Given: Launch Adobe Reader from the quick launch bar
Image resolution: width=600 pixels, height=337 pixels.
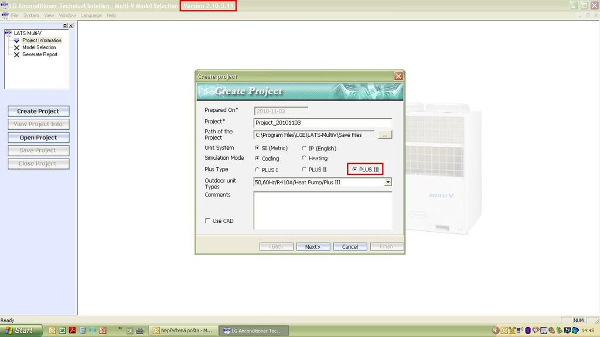Looking at the screenshot, I should click(72, 331).
